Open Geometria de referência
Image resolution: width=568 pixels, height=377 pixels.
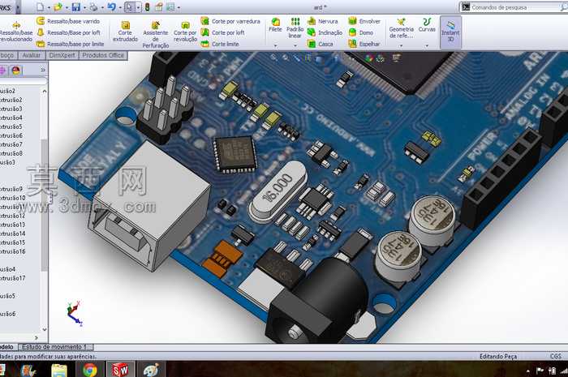401,28
